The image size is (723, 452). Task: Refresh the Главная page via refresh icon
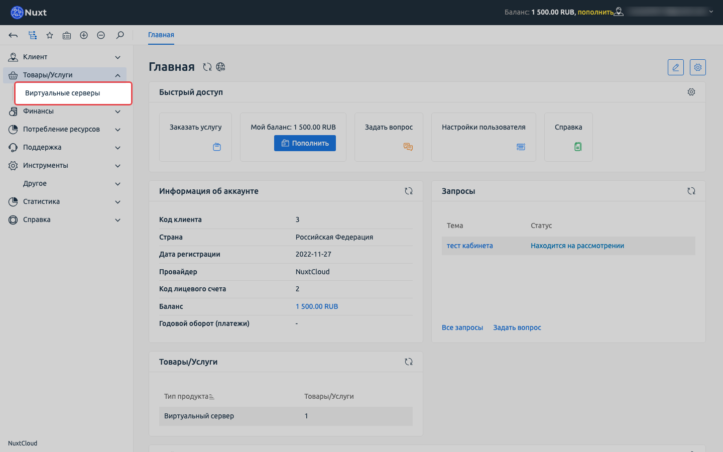click(207, 67)
